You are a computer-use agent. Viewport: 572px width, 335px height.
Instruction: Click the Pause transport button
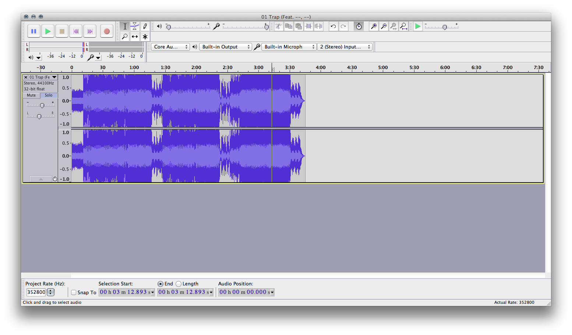tap(33, 31)
